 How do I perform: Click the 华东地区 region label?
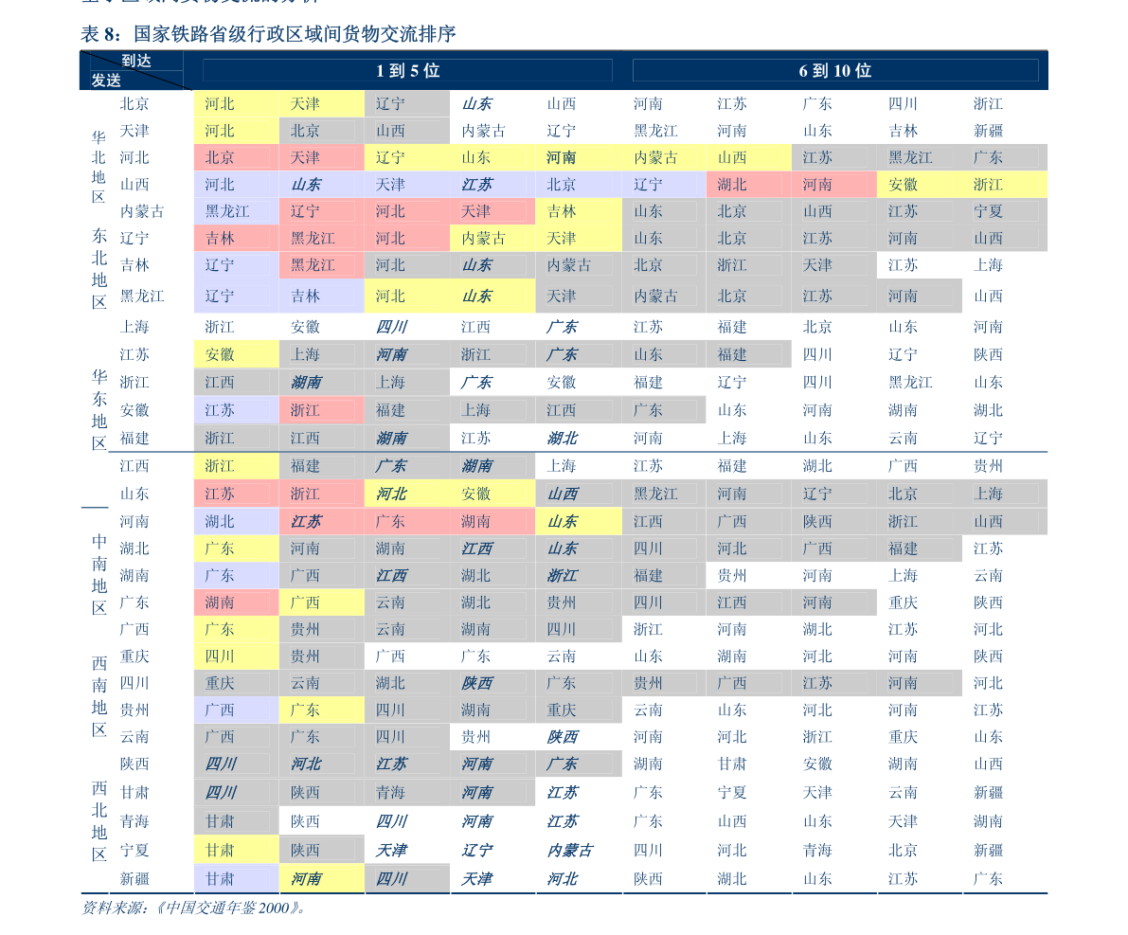[x=99, y=409]
